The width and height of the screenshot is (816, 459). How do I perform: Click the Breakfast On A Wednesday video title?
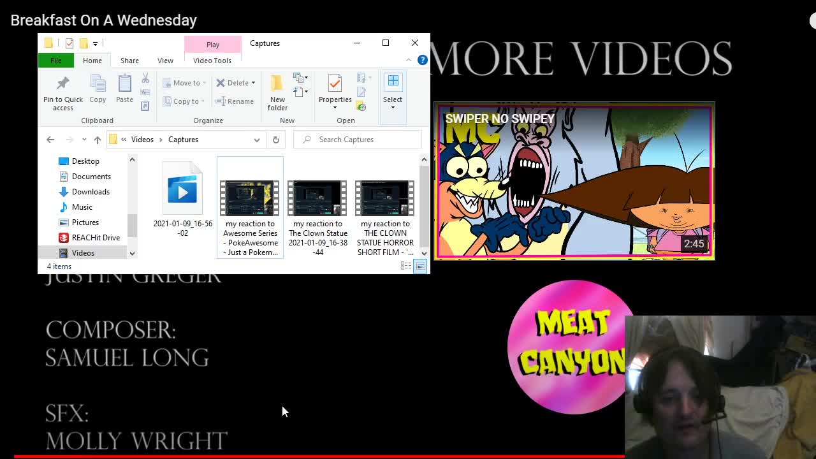point(104,20)
